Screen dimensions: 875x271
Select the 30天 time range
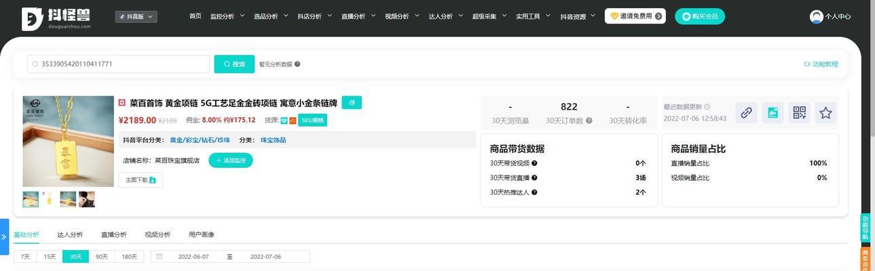75,257
